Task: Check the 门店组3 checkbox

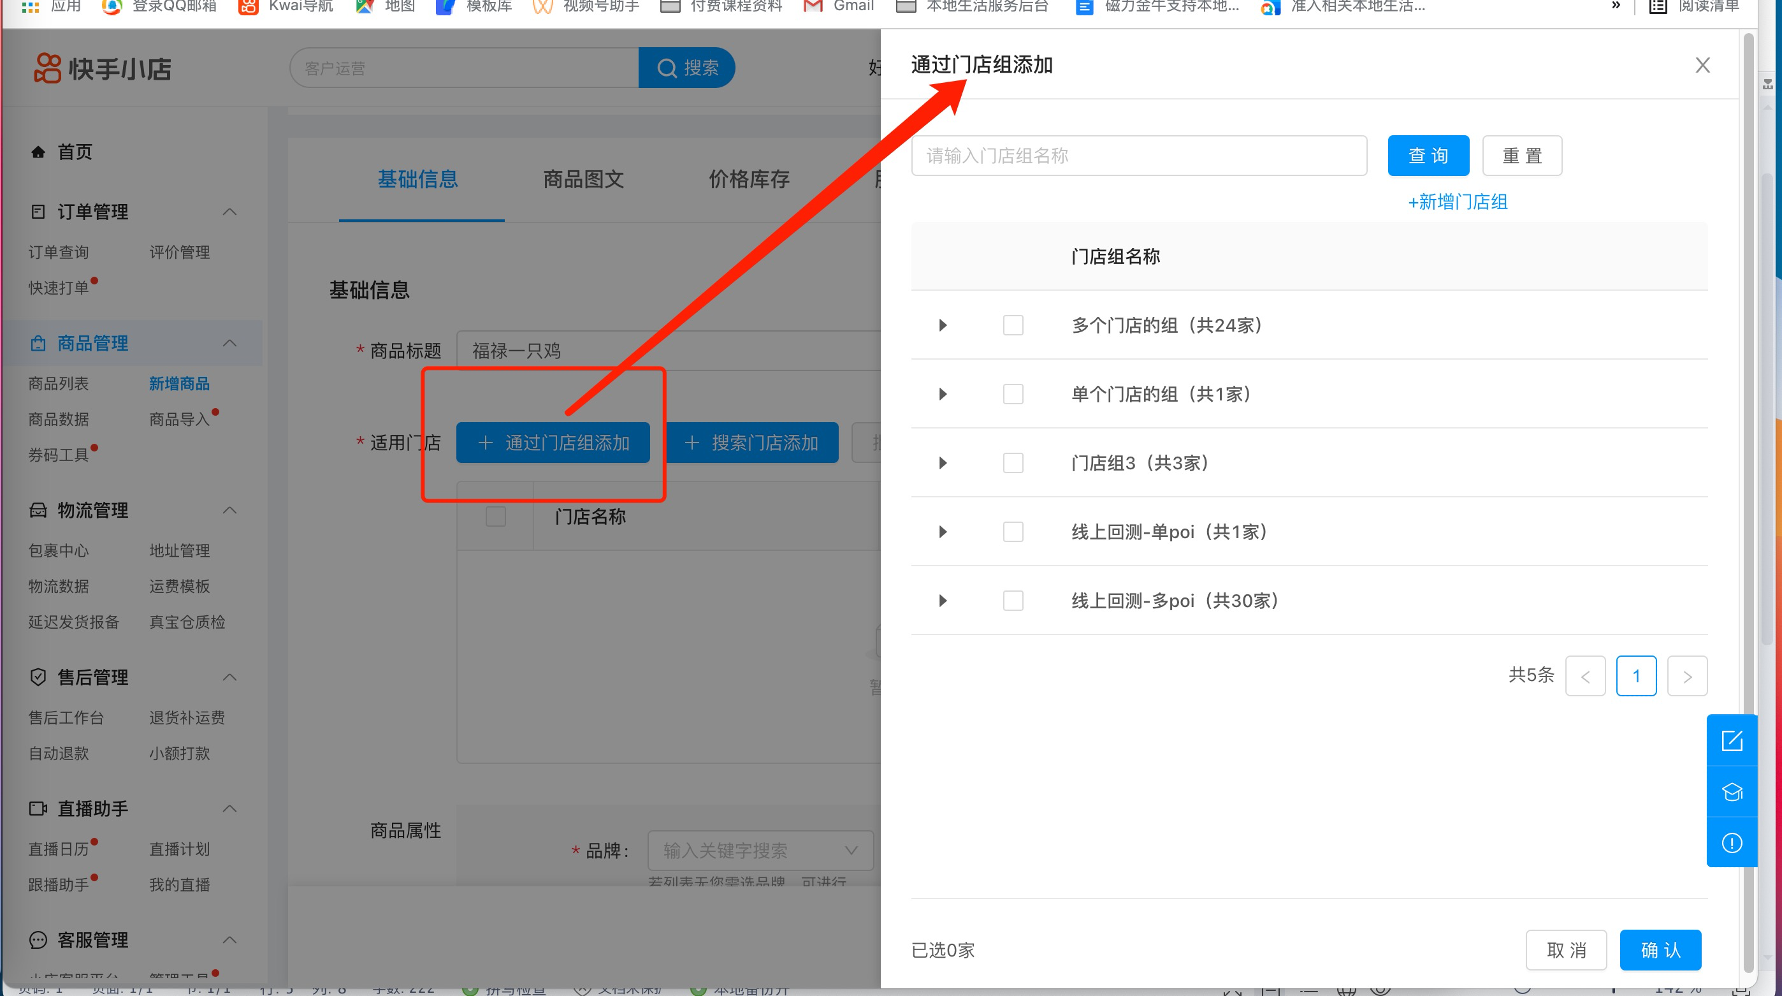Action: (1013, 463)
